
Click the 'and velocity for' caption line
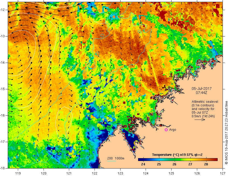203,109
